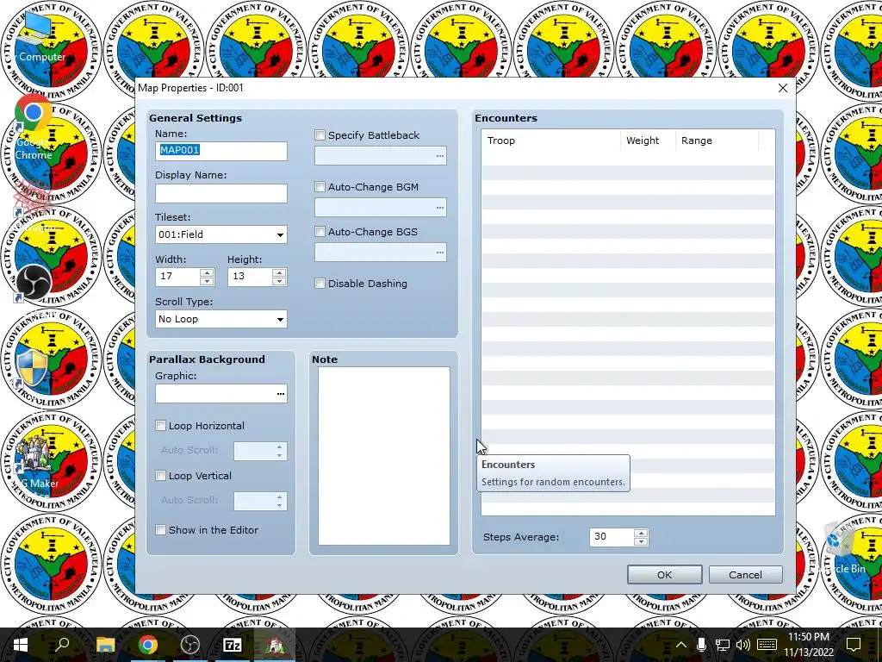Screen dimensions: 882x662
Task: Open 7-Zip from the taskbar
Action: point(233,645)
